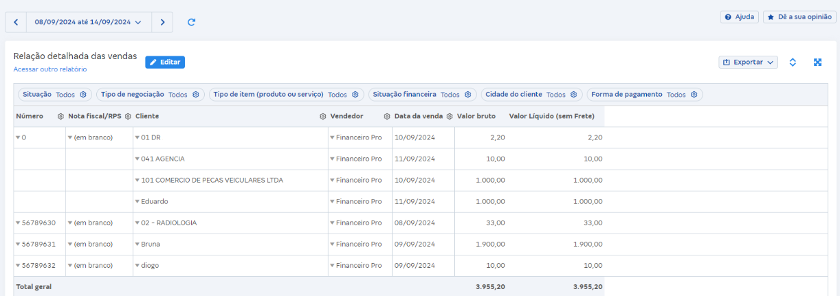Click Dê a sua opinião button

point(799,17)
